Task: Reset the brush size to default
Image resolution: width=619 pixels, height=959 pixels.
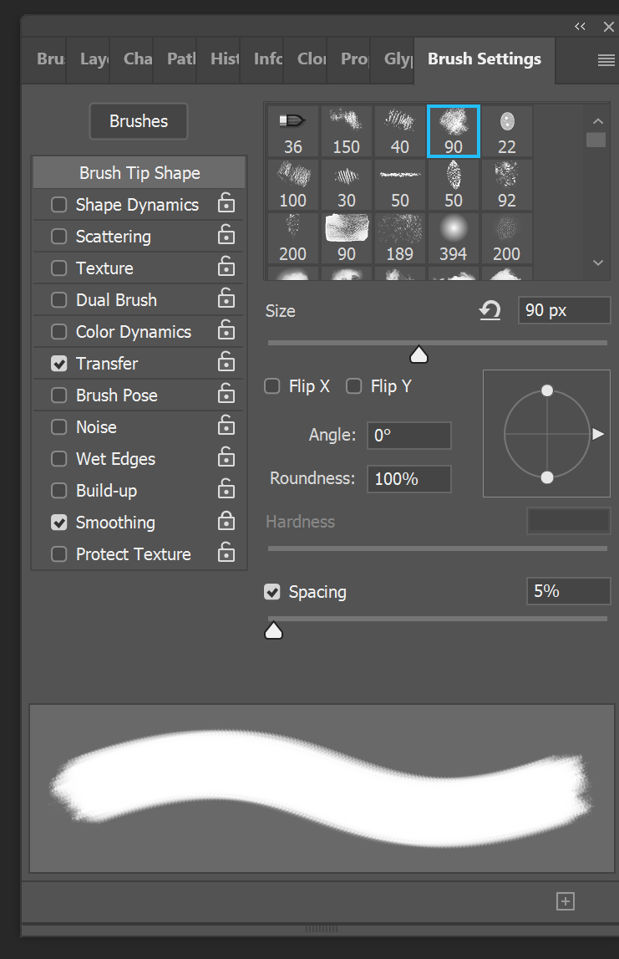Action: point(490,310)
